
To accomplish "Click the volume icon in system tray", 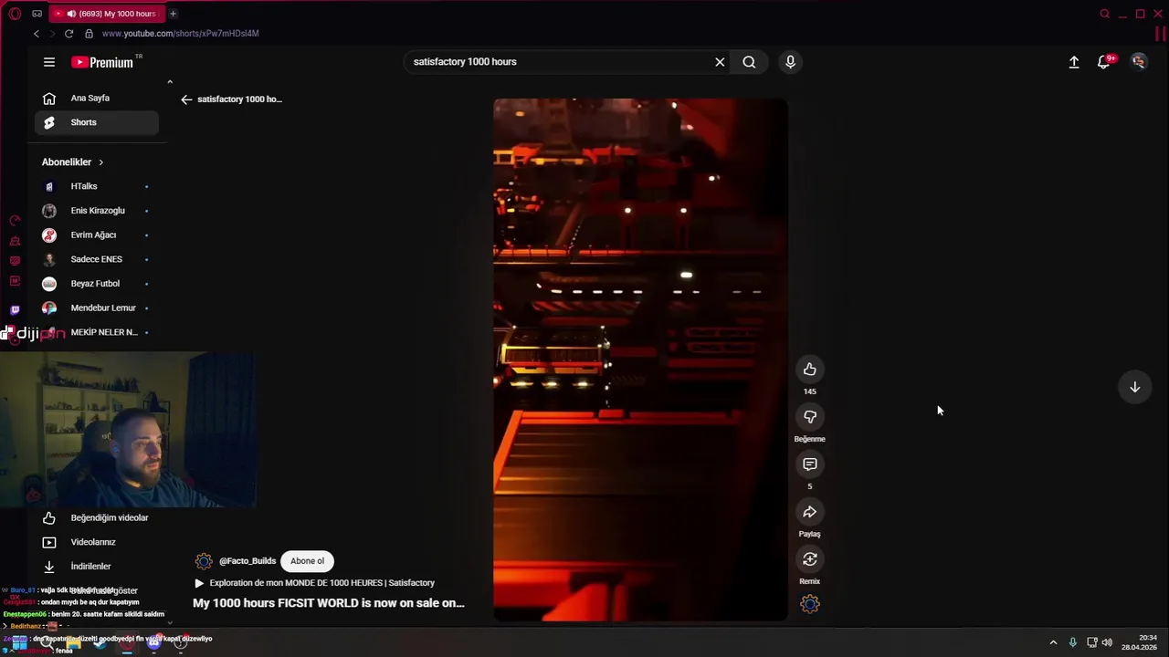I will pyautogui.click(x=1107, y=642).
